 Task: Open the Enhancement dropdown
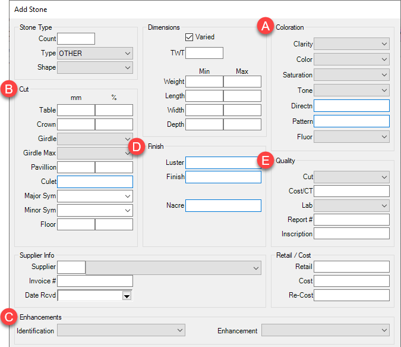point(325,330)
